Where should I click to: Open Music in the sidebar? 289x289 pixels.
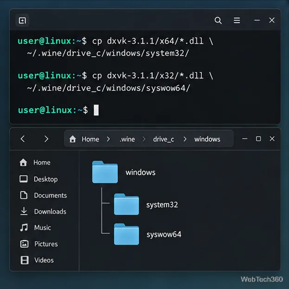click(x=43, y=228)
